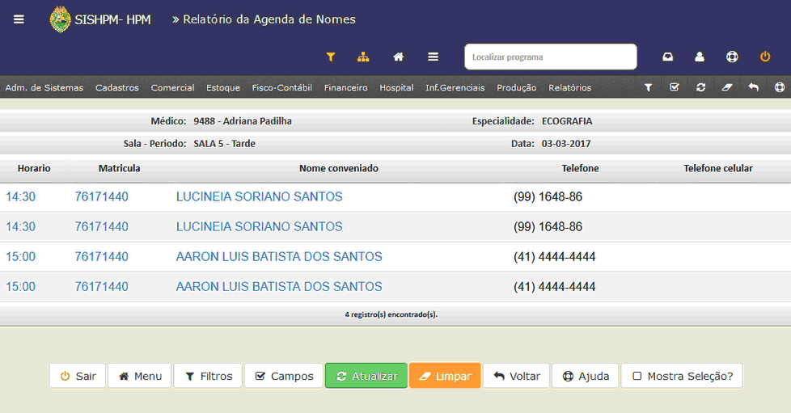Open the Inf.Gerenciais menu
The width and height of the screenshot is (791, 413).
(455, 88)
